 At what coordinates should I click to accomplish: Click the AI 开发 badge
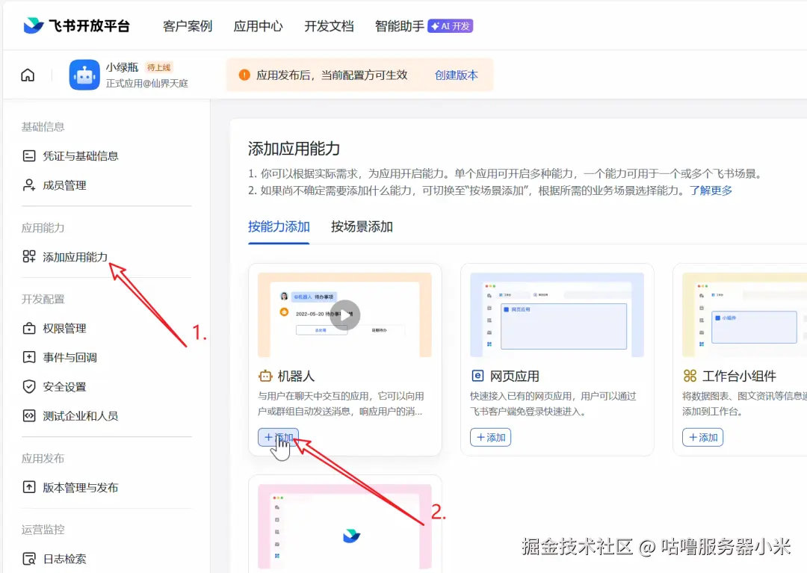(x=451, y=25)
